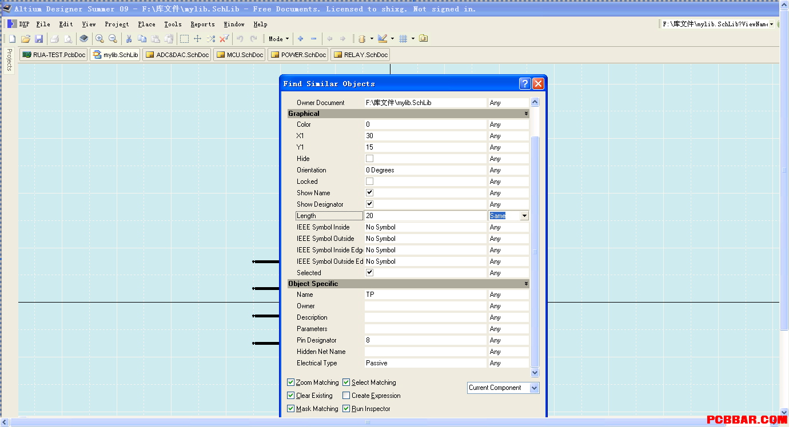The height and width of the screenshot is (427, 789).
Task: Open a document via folder icon
Action: coord(26,39)
